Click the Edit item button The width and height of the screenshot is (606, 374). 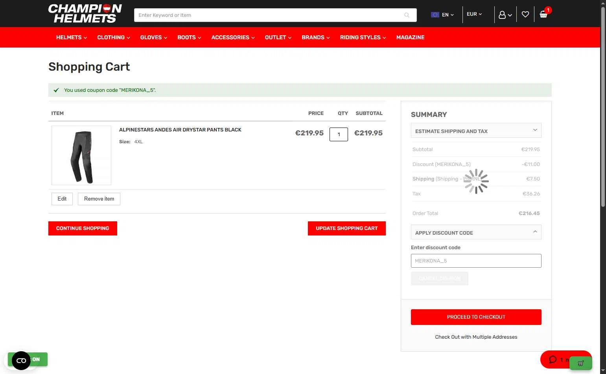[x=62, y=199]
